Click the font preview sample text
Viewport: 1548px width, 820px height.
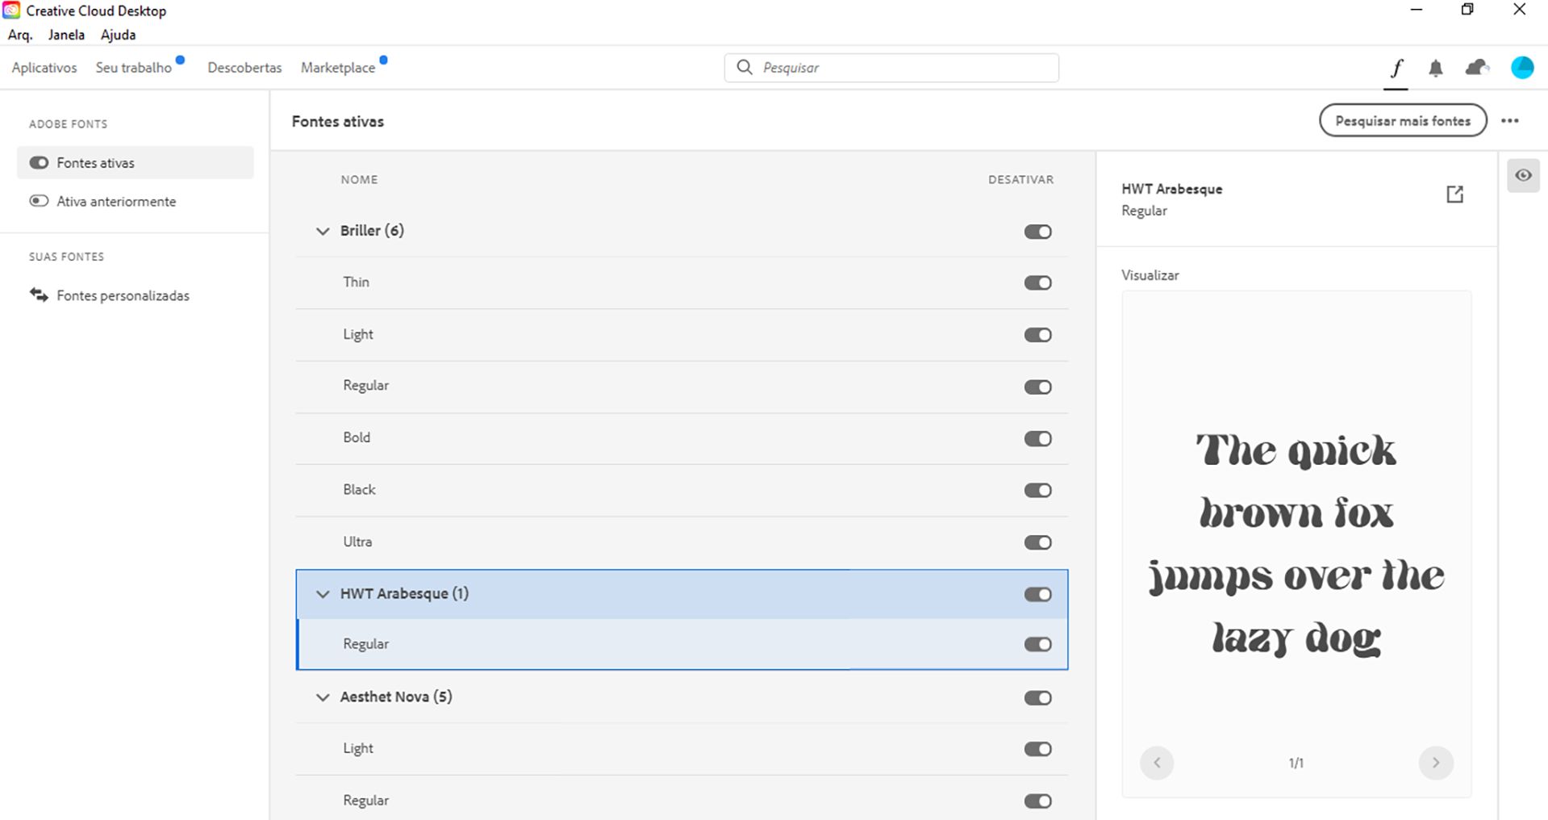pyautogui.click(x=1296, y=544)
